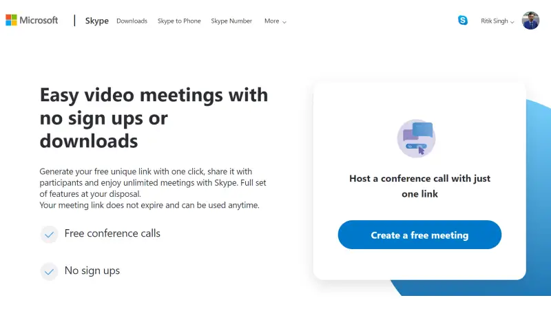The width and height of the screenshot is (551, 309).
Task: Click the checkmark beside Free conference calls
Action: pyautogui.click(x=49, y=234)
